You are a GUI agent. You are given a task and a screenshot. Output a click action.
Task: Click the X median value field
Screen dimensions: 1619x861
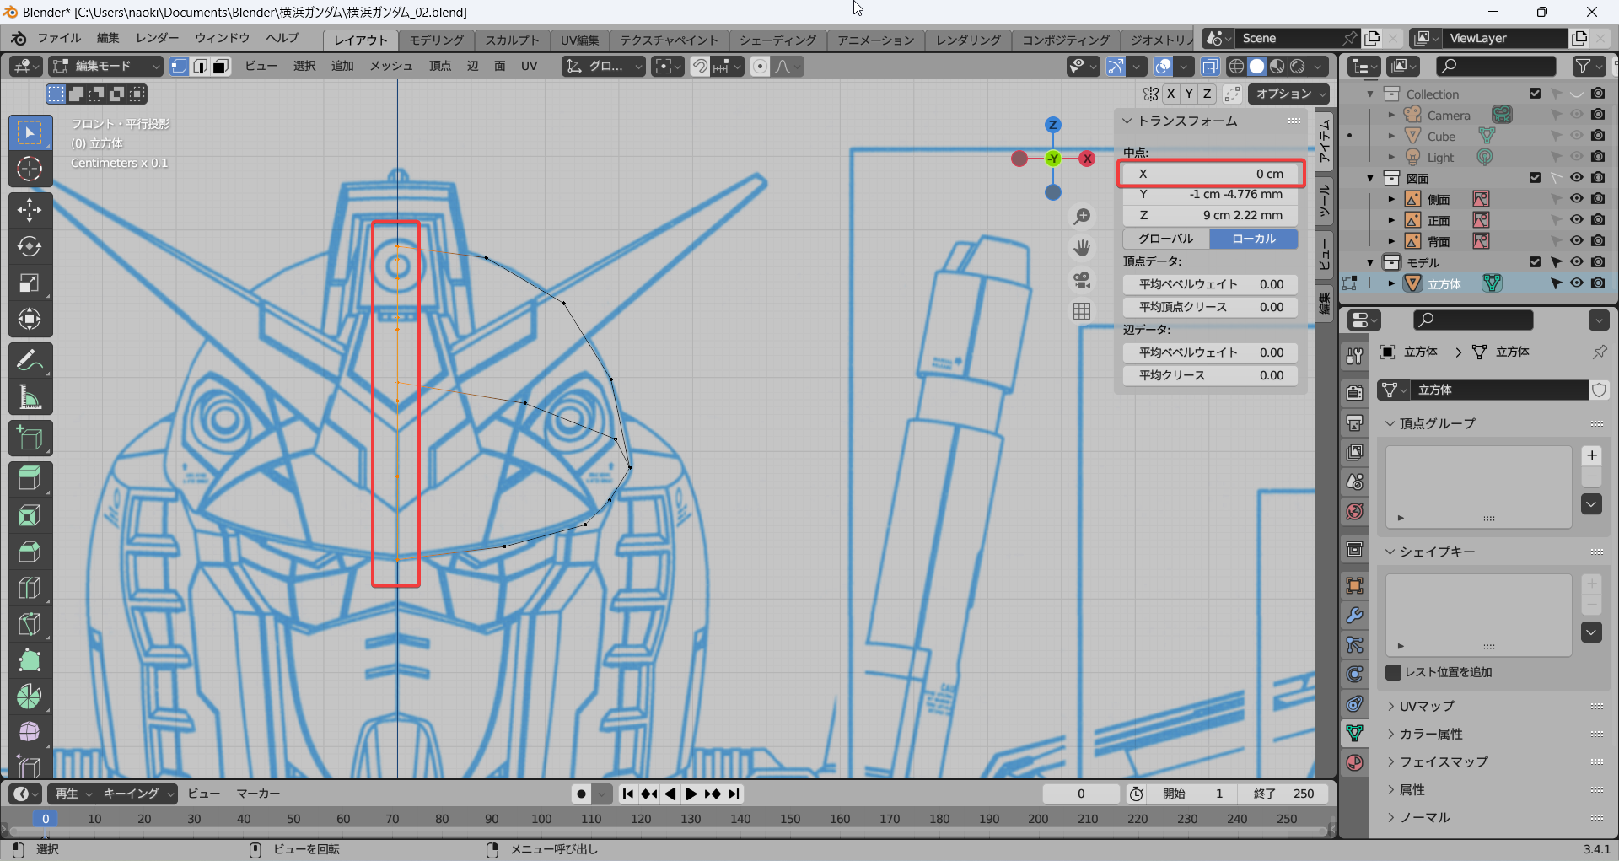click(1211, 174)
